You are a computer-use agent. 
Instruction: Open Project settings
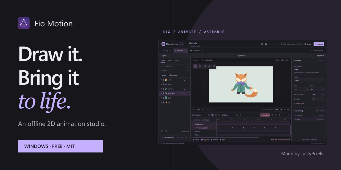(x=317, y=50)
